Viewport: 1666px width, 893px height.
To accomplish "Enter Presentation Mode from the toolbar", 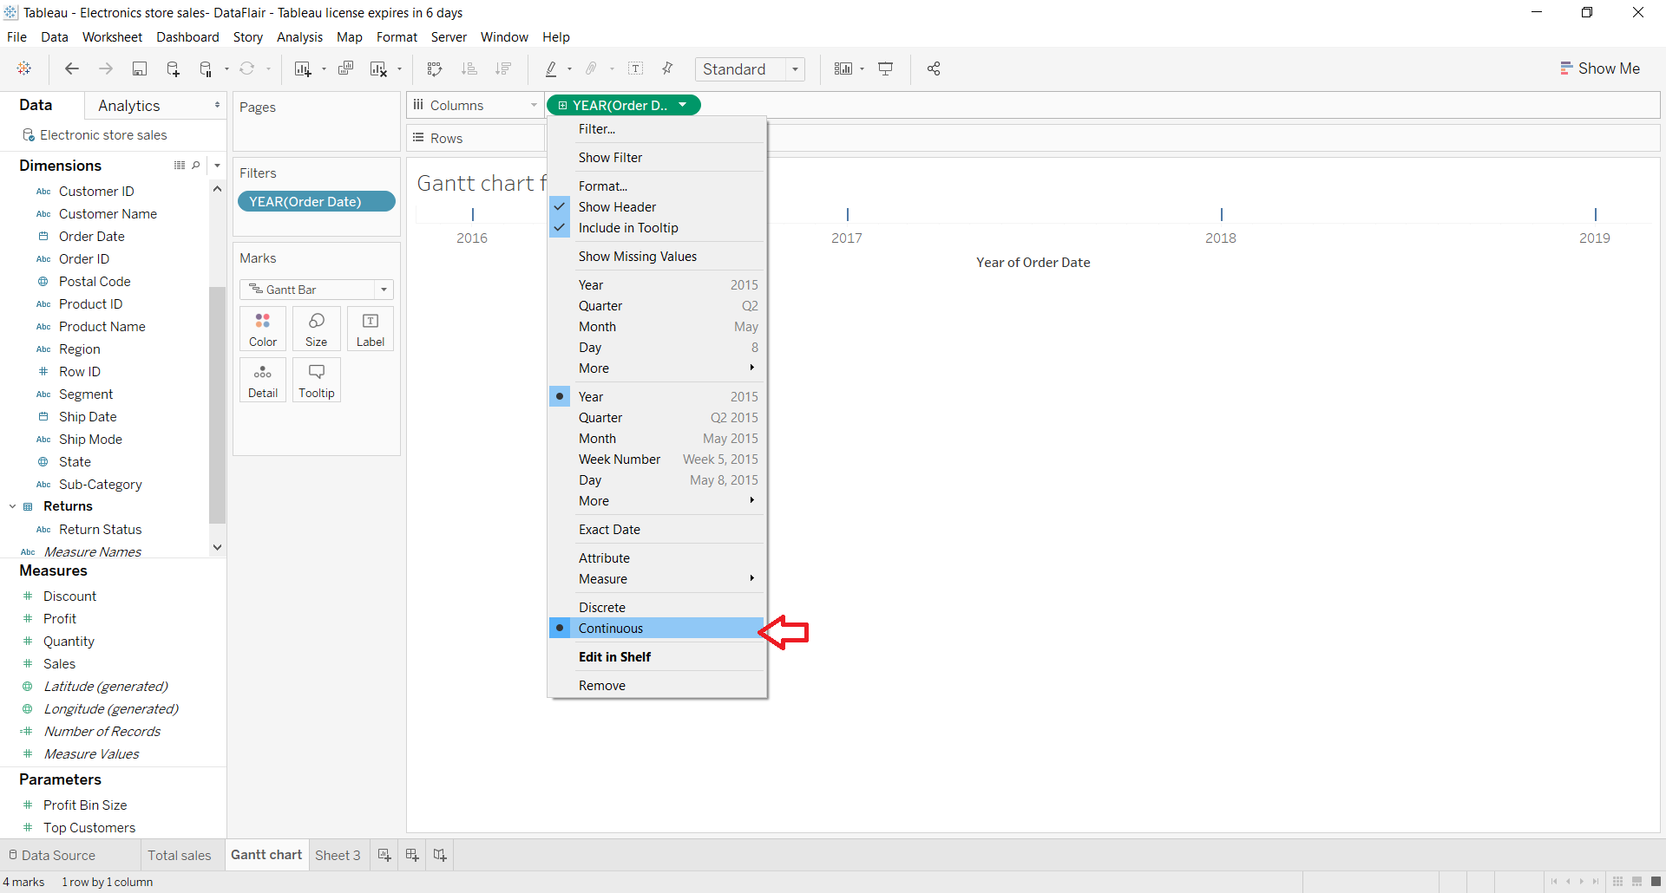I will [x=885, y=68].
